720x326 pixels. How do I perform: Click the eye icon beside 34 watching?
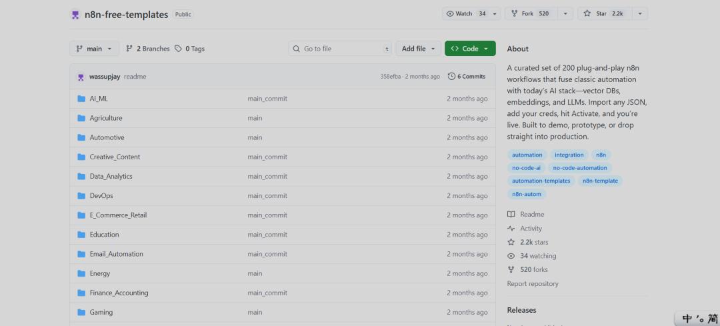[x=511, y=256]
